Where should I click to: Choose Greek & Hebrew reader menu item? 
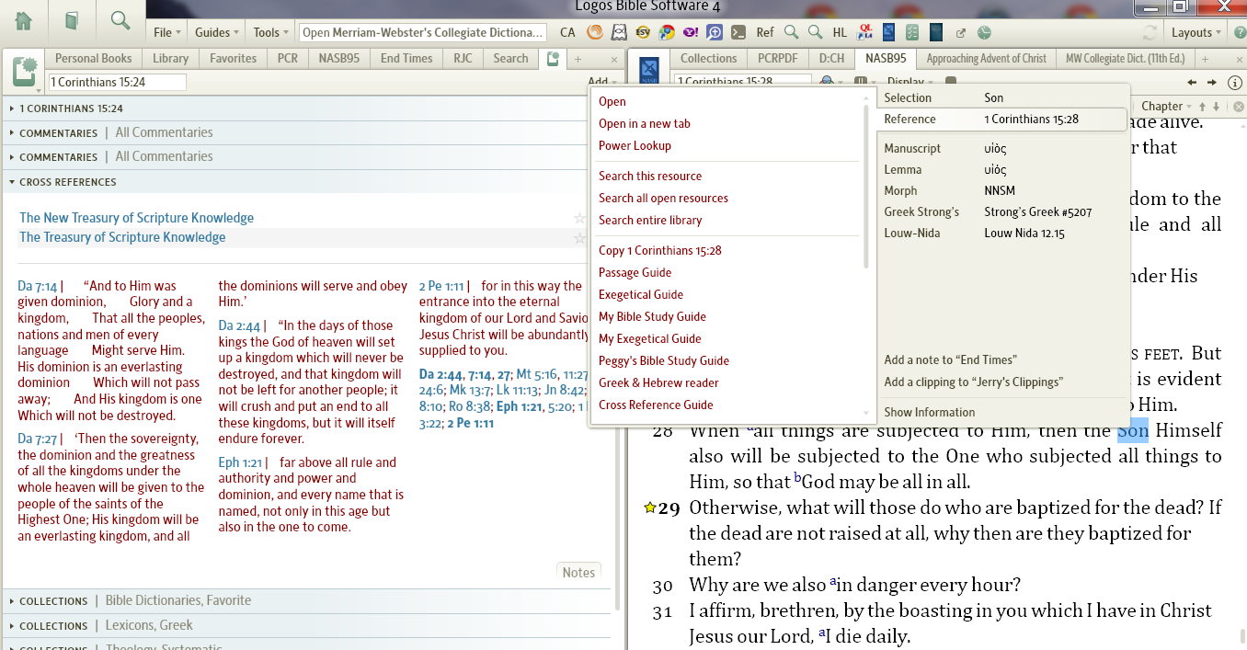(658, 382)
